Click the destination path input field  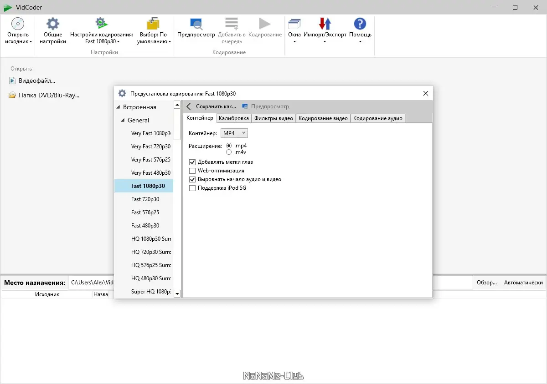point(271,283)
